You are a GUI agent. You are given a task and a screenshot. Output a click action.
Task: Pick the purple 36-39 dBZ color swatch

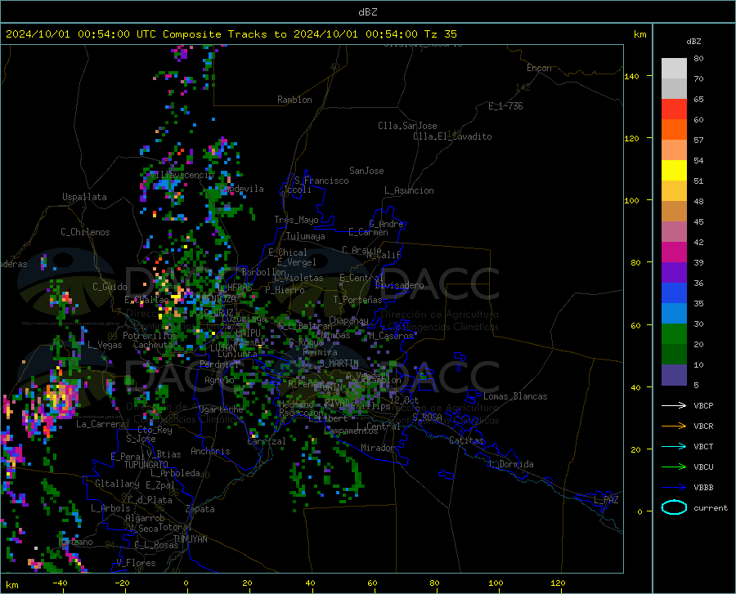pyautogui.click(x=674, y=273)
